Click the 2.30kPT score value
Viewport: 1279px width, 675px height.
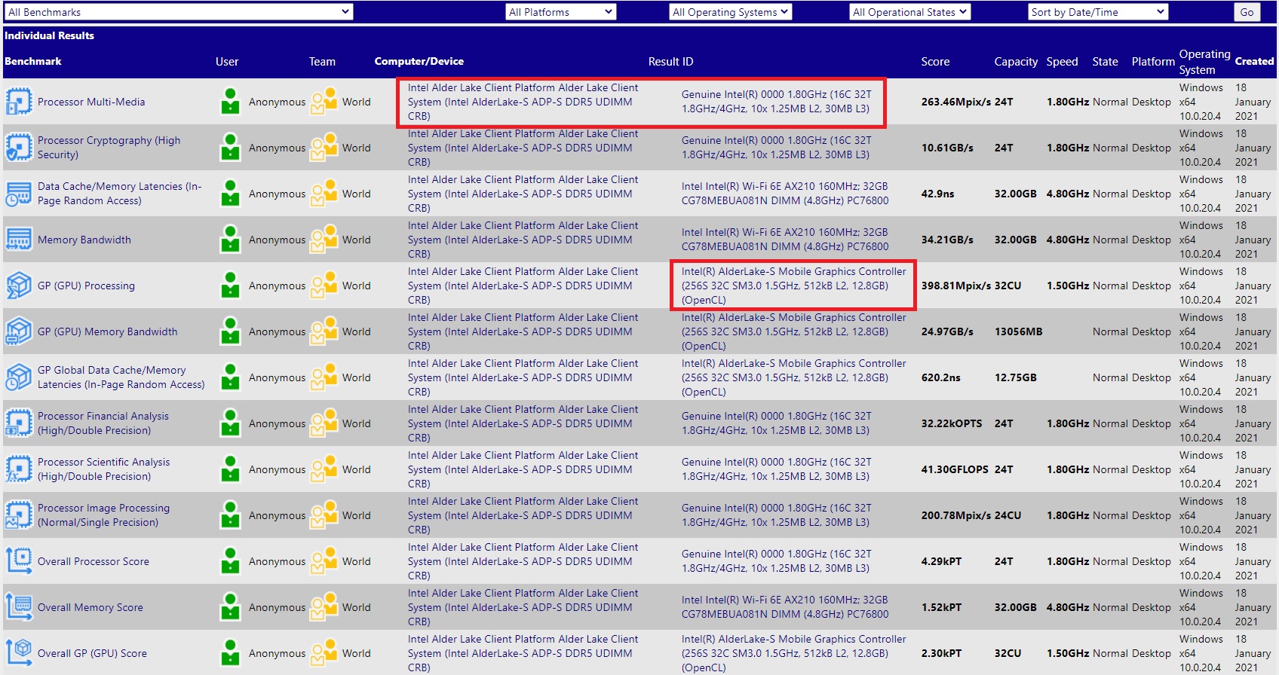pyautogui.click(x=941, y=653)
